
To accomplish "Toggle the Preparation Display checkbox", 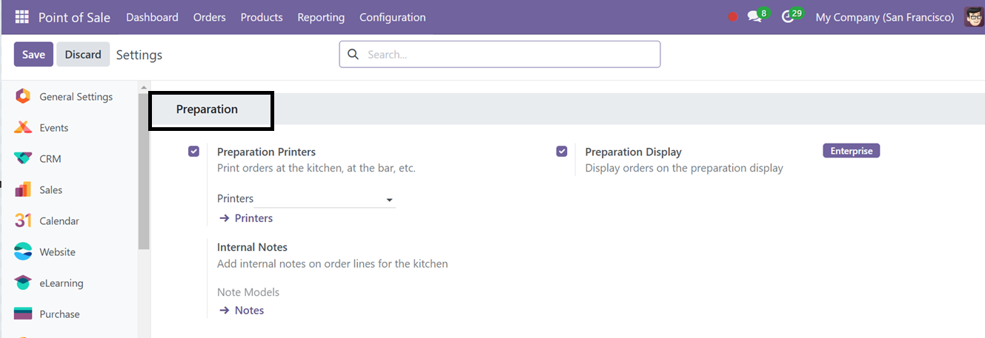I will [x=562, y=152].
